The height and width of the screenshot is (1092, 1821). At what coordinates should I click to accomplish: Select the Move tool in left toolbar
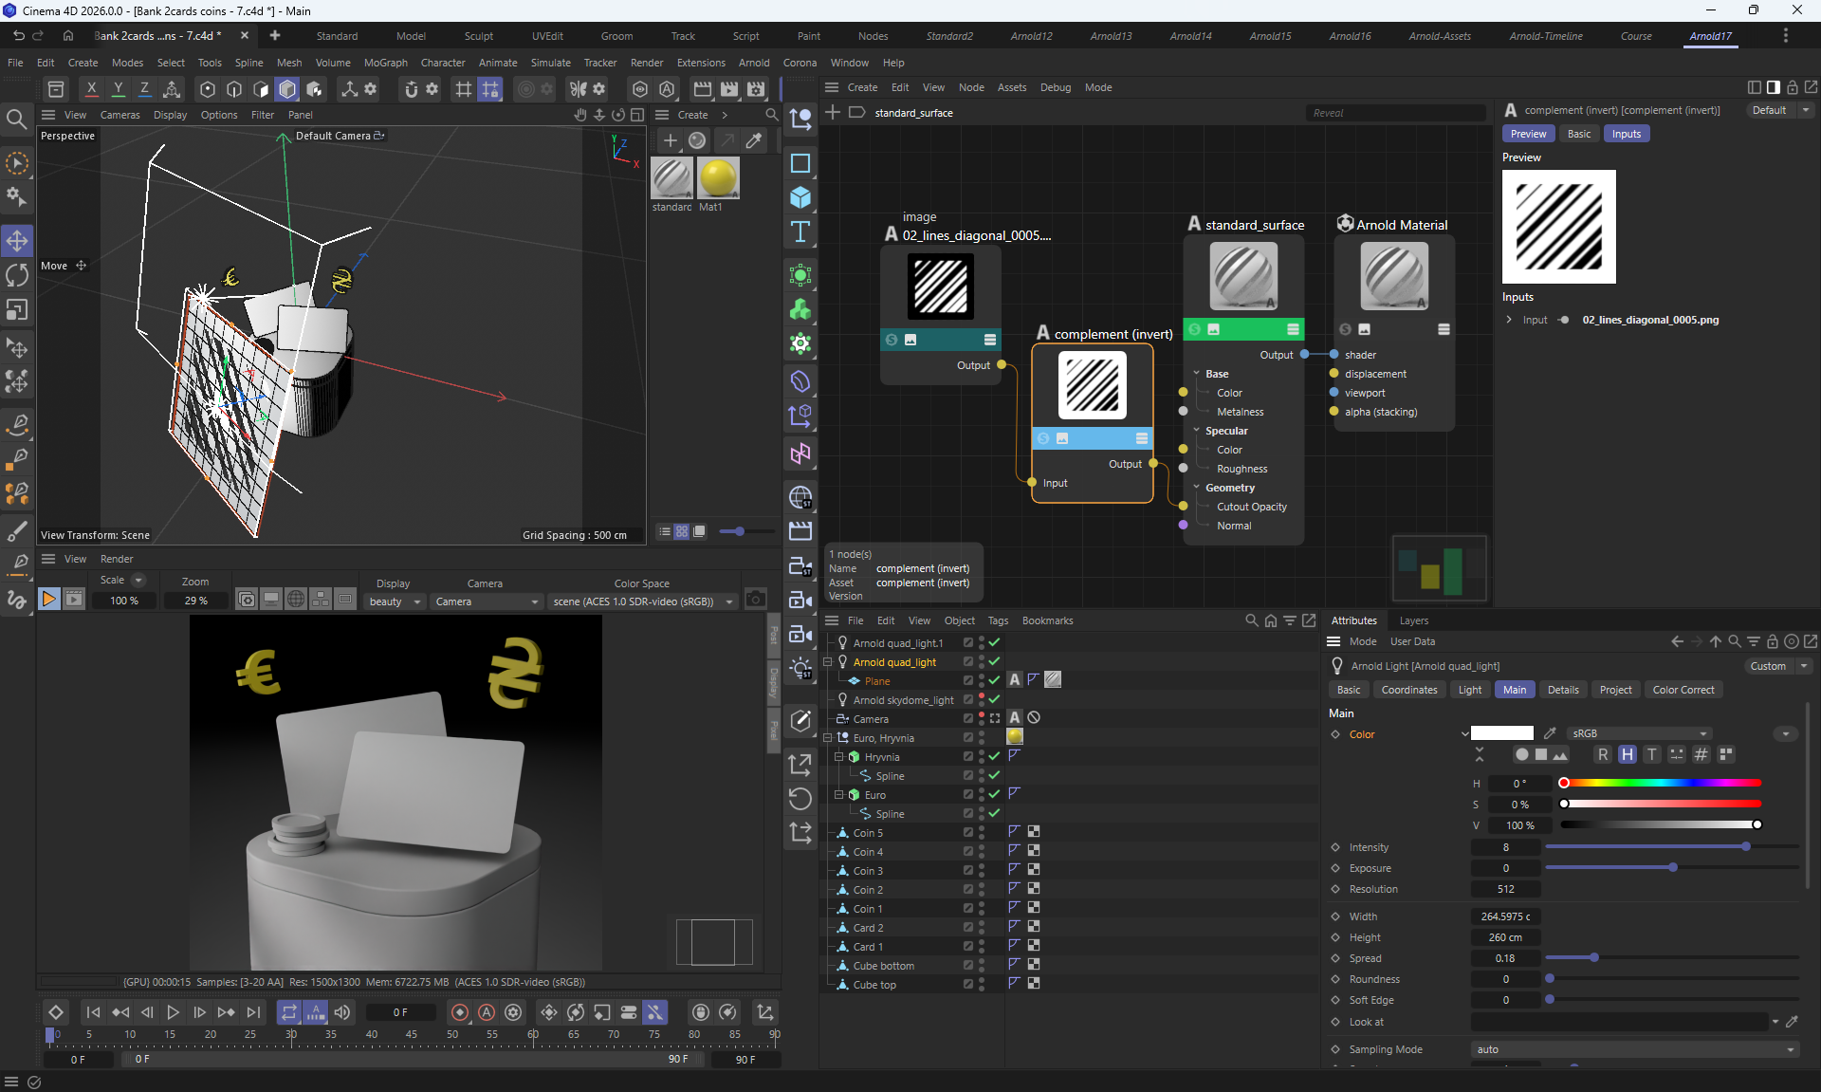17,240
